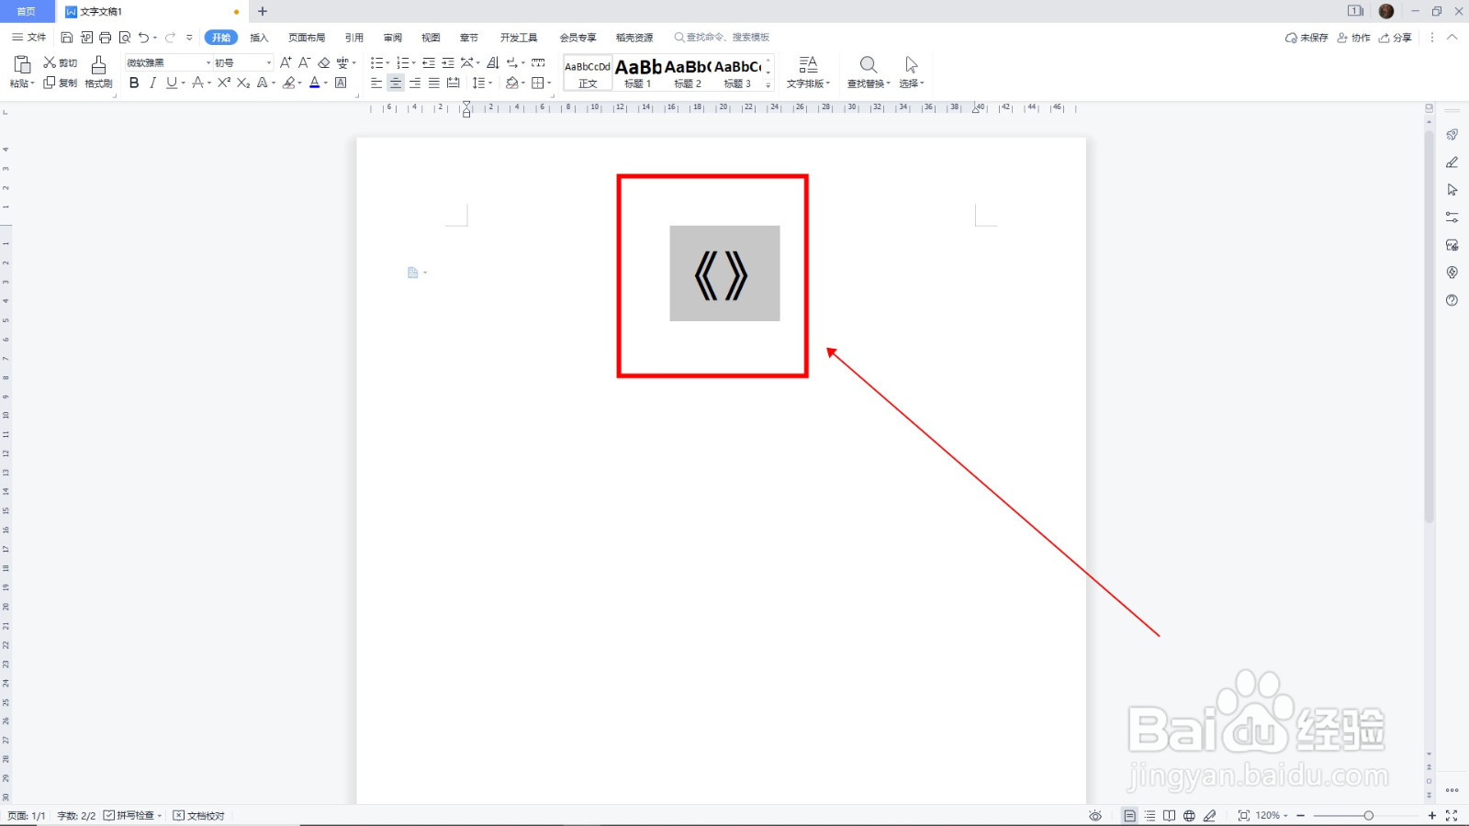
Task: Open Print Preview icon
Action: point(125,38)
